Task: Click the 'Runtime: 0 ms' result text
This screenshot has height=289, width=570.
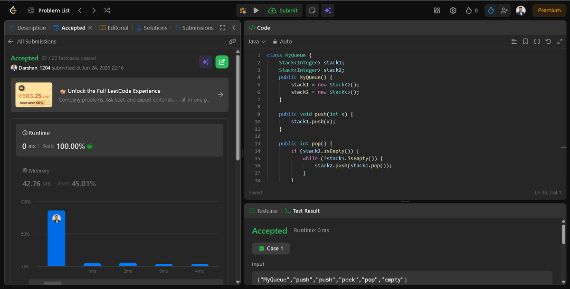Action: 312,230
